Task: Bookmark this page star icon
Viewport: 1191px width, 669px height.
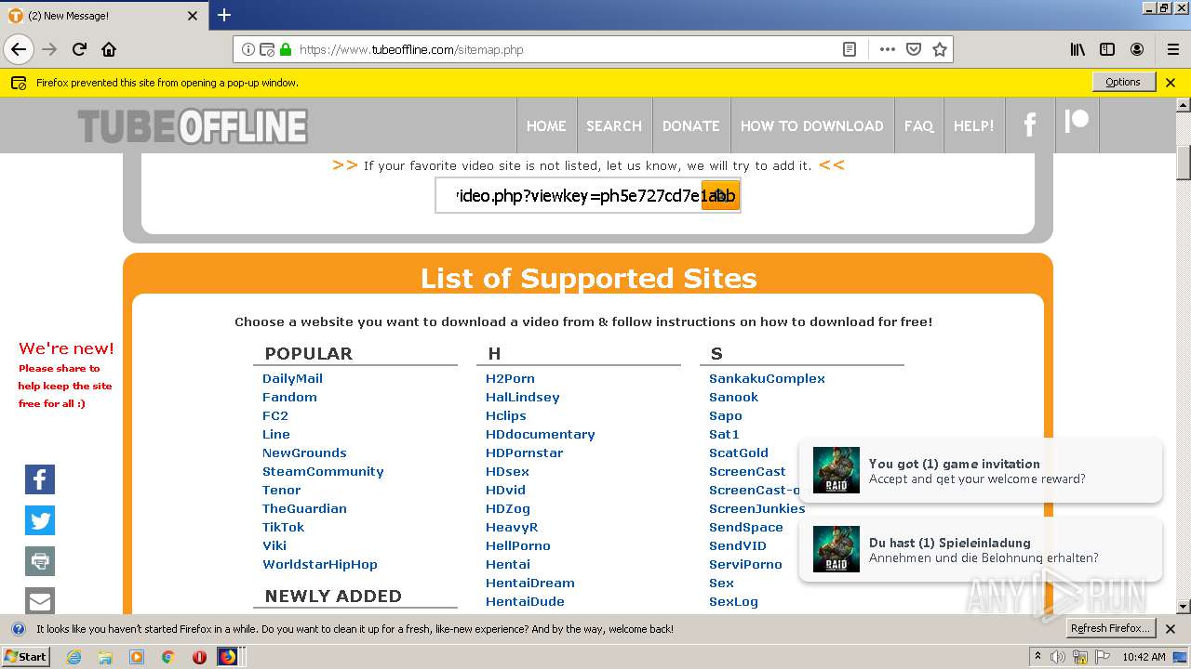Action: 940,49
